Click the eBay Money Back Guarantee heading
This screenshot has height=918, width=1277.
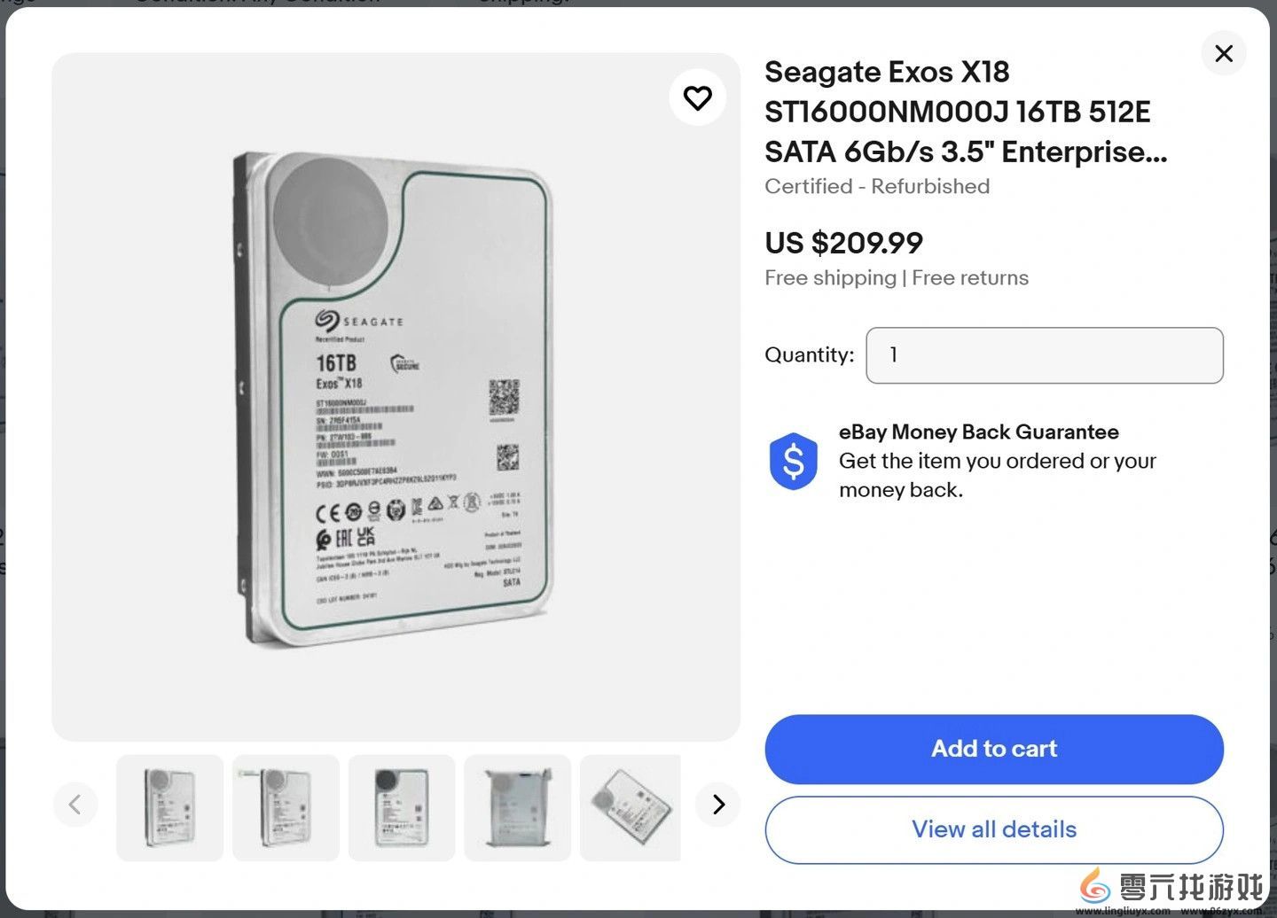tap(978, 432)
